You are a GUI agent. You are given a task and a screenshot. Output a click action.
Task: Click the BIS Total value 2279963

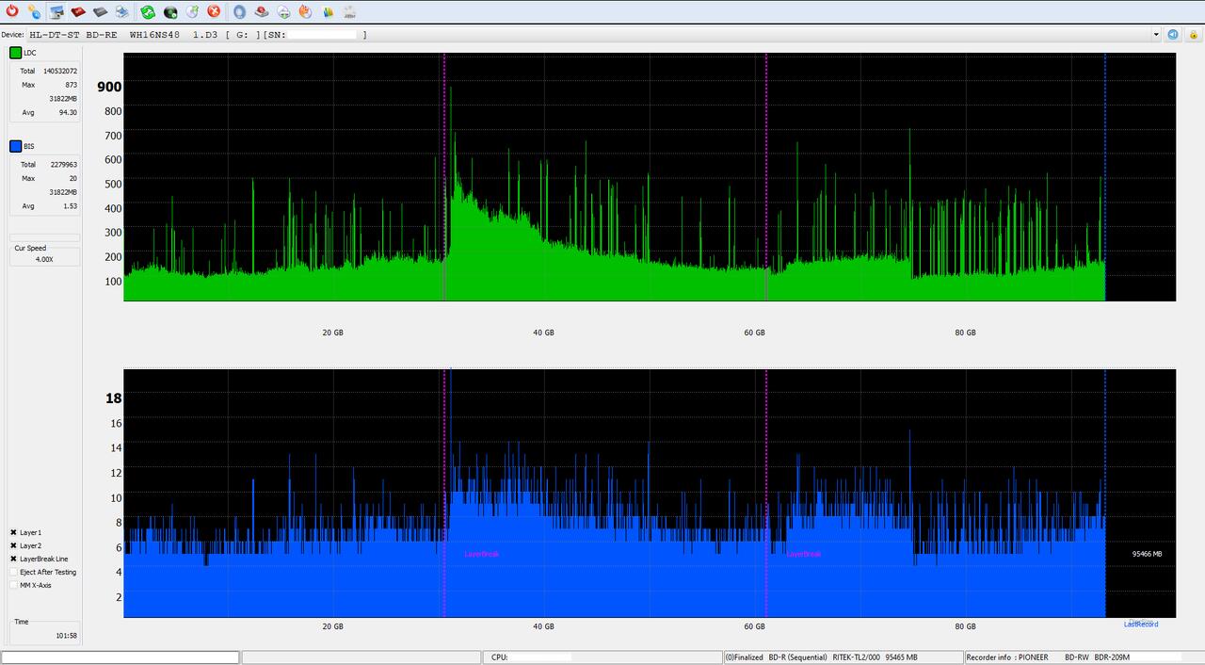(x=64, y=164)
